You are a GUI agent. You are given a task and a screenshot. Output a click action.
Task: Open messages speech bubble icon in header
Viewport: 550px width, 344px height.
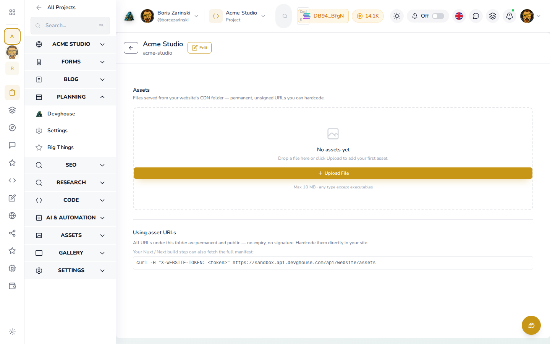476,16
